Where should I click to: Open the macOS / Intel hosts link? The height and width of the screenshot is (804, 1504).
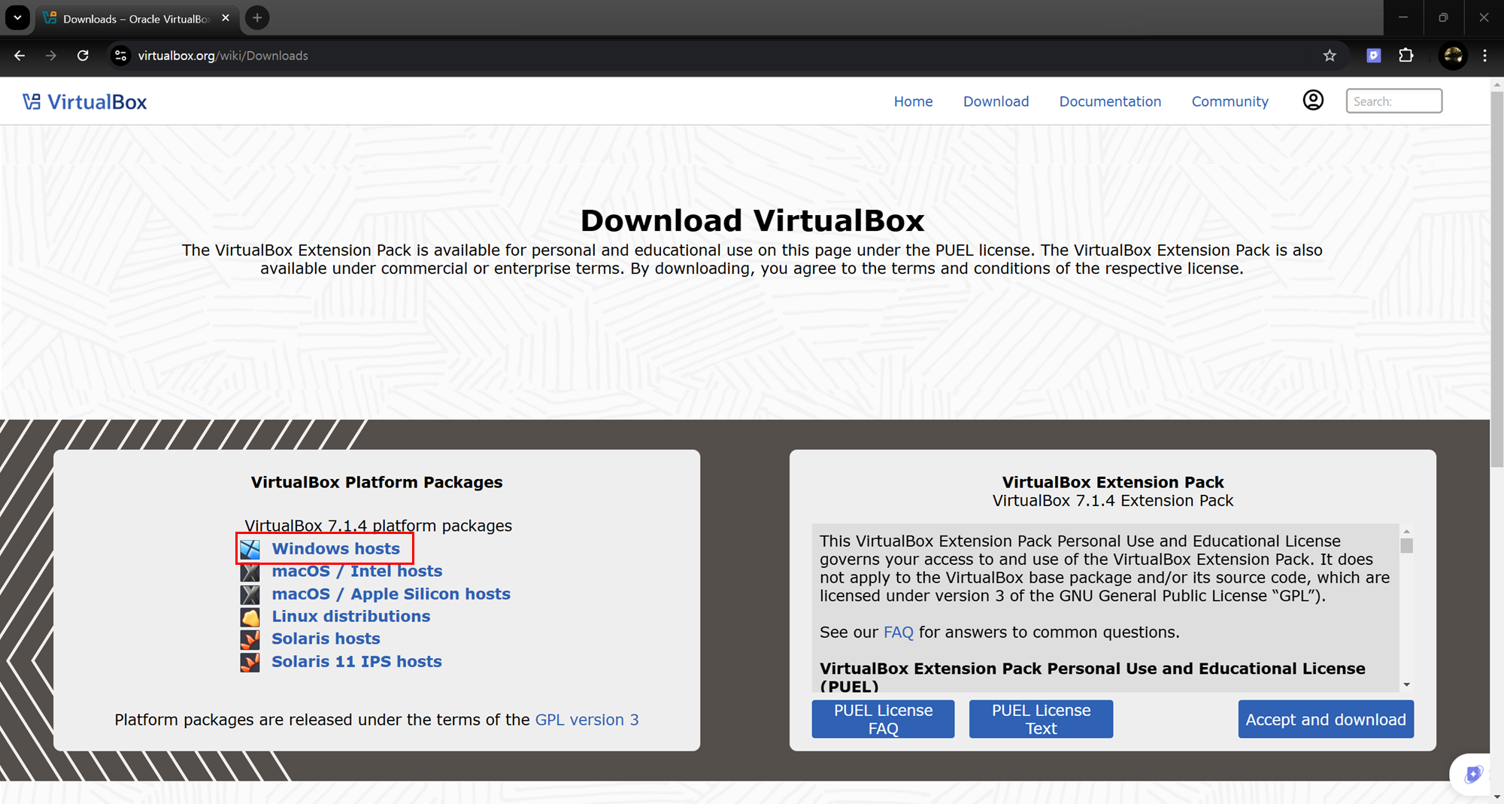[x=356, y=571]
